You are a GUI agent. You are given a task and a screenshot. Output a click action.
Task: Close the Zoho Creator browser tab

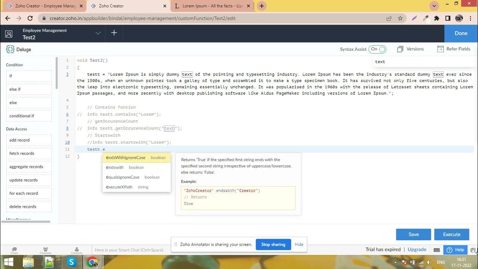tap(165, 6)
